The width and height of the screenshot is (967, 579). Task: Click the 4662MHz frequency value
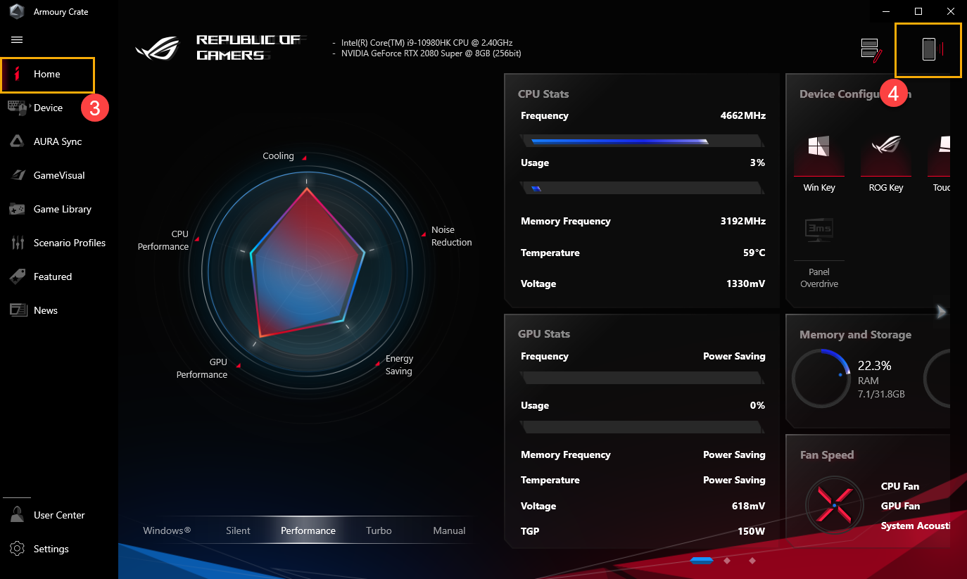pos(742,115)
